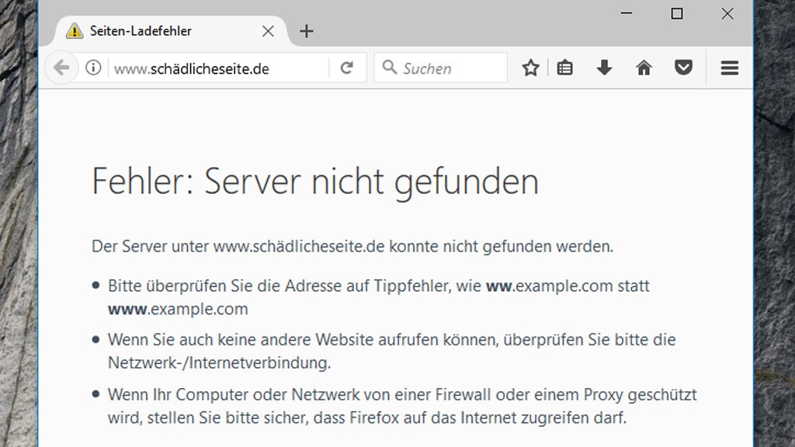
Task: Click the back arrow navigation button
Action: tap(61, 68)
